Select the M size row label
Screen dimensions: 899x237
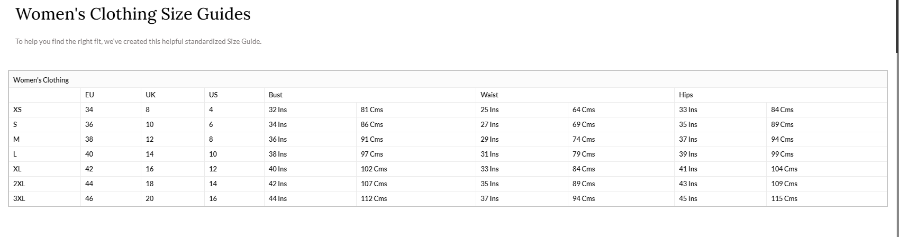point(16,139)
